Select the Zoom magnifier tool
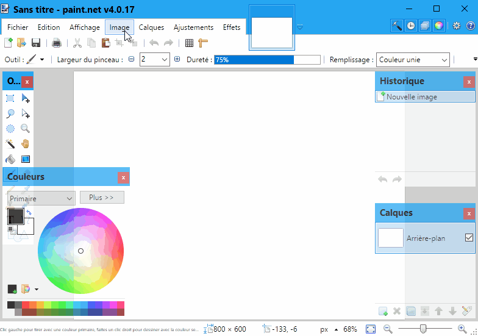Image resolution: width=478 pixels, height=336 pixels. [26, 129]
